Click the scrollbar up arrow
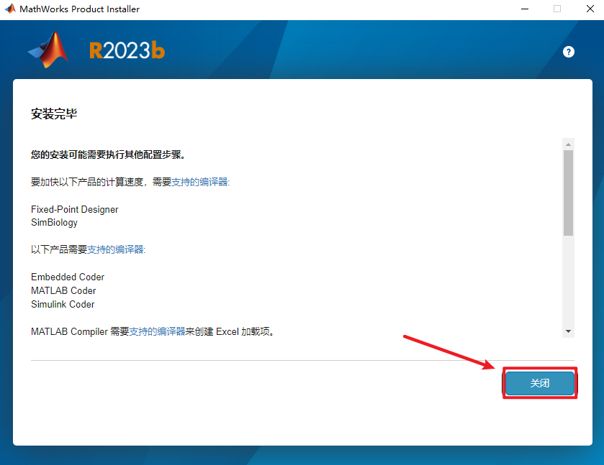The width and height of the screenshot is (604, 465). 569,144
